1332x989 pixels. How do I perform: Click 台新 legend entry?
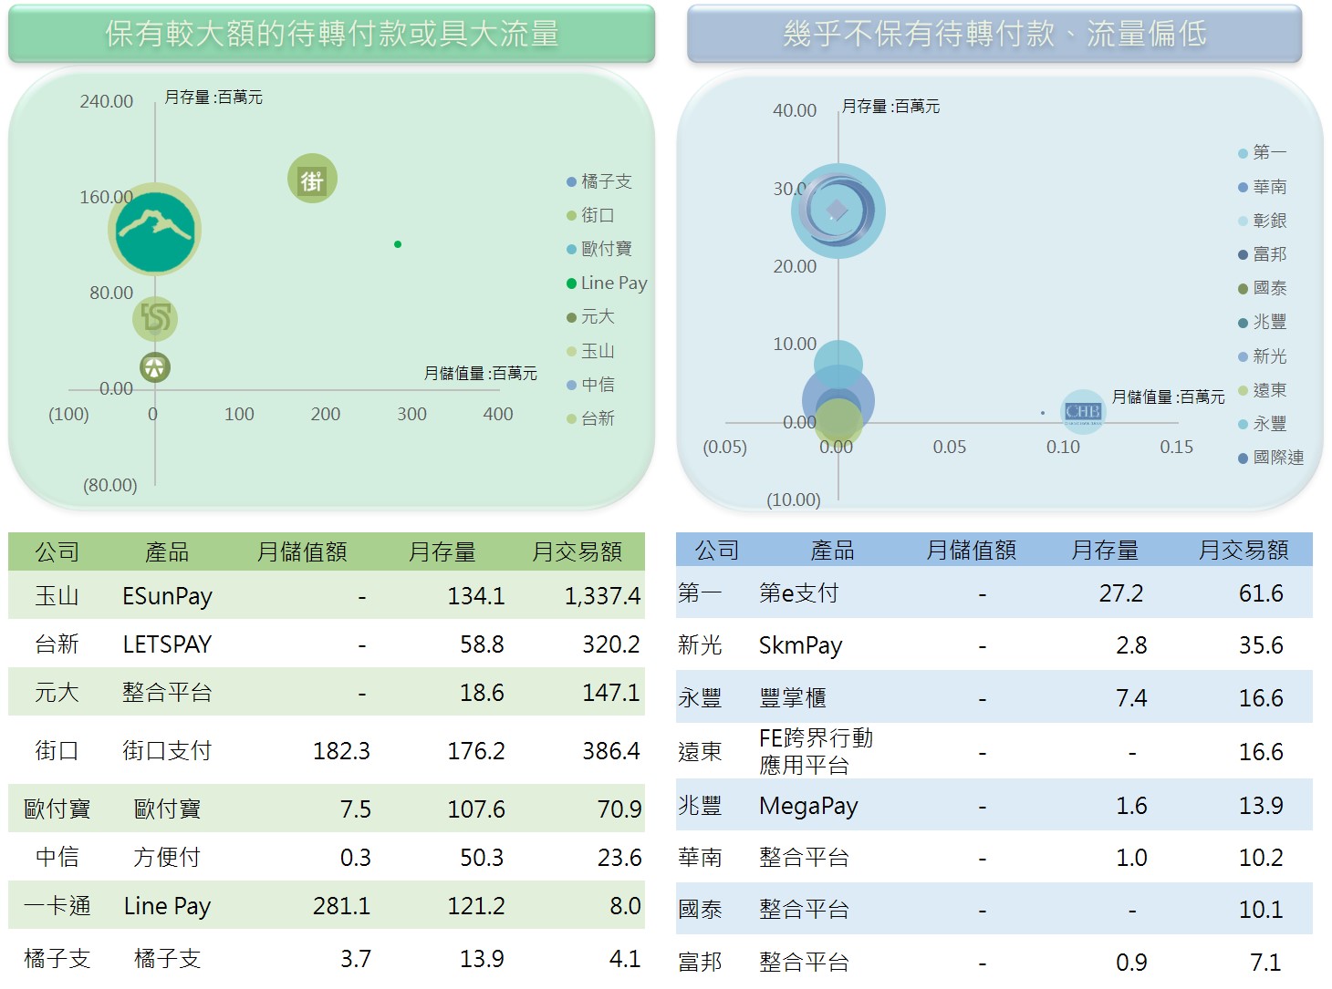[590, 418]
